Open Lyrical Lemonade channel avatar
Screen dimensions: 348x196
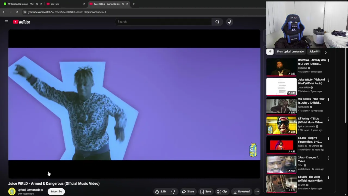[x=12, y=191]
